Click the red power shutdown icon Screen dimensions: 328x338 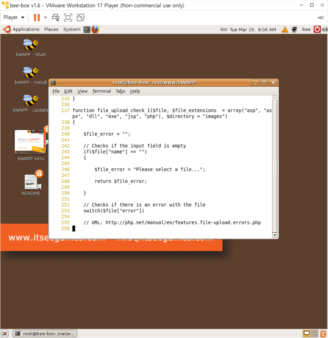(317, 29)
